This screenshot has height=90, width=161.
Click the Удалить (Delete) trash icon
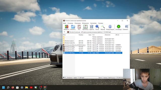(x=92, y=27)
